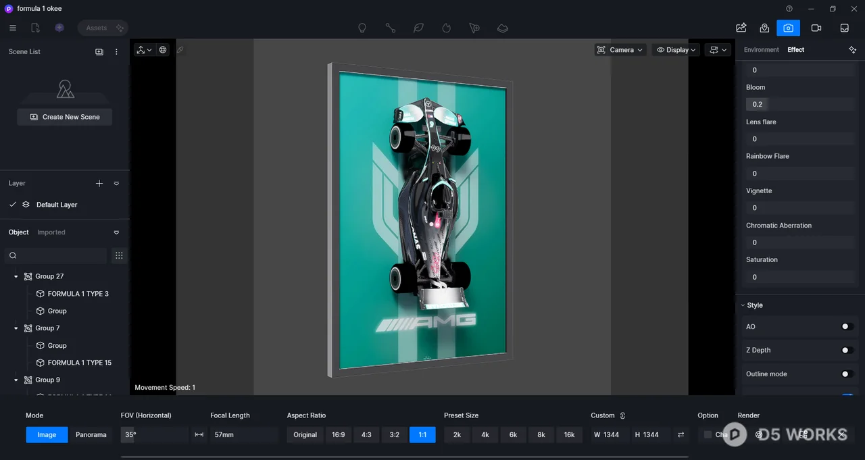Open the Display dropdown
The height and width of the screenshot is (460, 865).
point(676,50)
